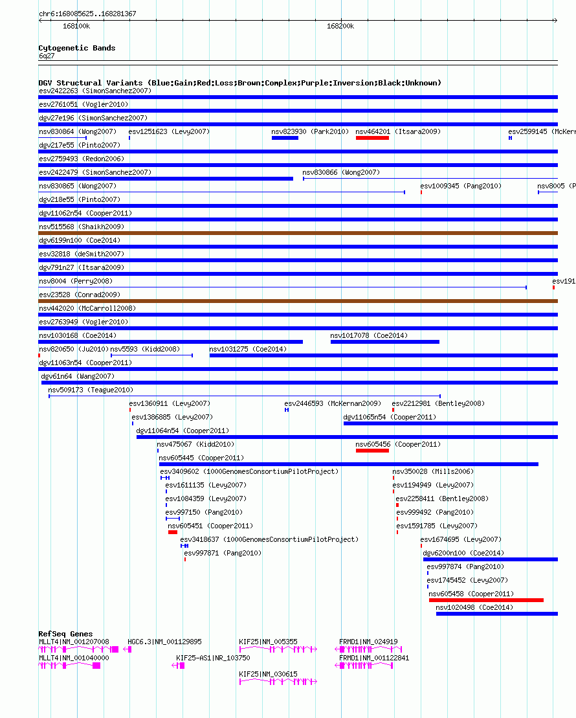The height and width of the screenshot is (718, 576).
Task: Click MLLT4|NM_001207008 gene label
Action: click(x=74, y=642)
